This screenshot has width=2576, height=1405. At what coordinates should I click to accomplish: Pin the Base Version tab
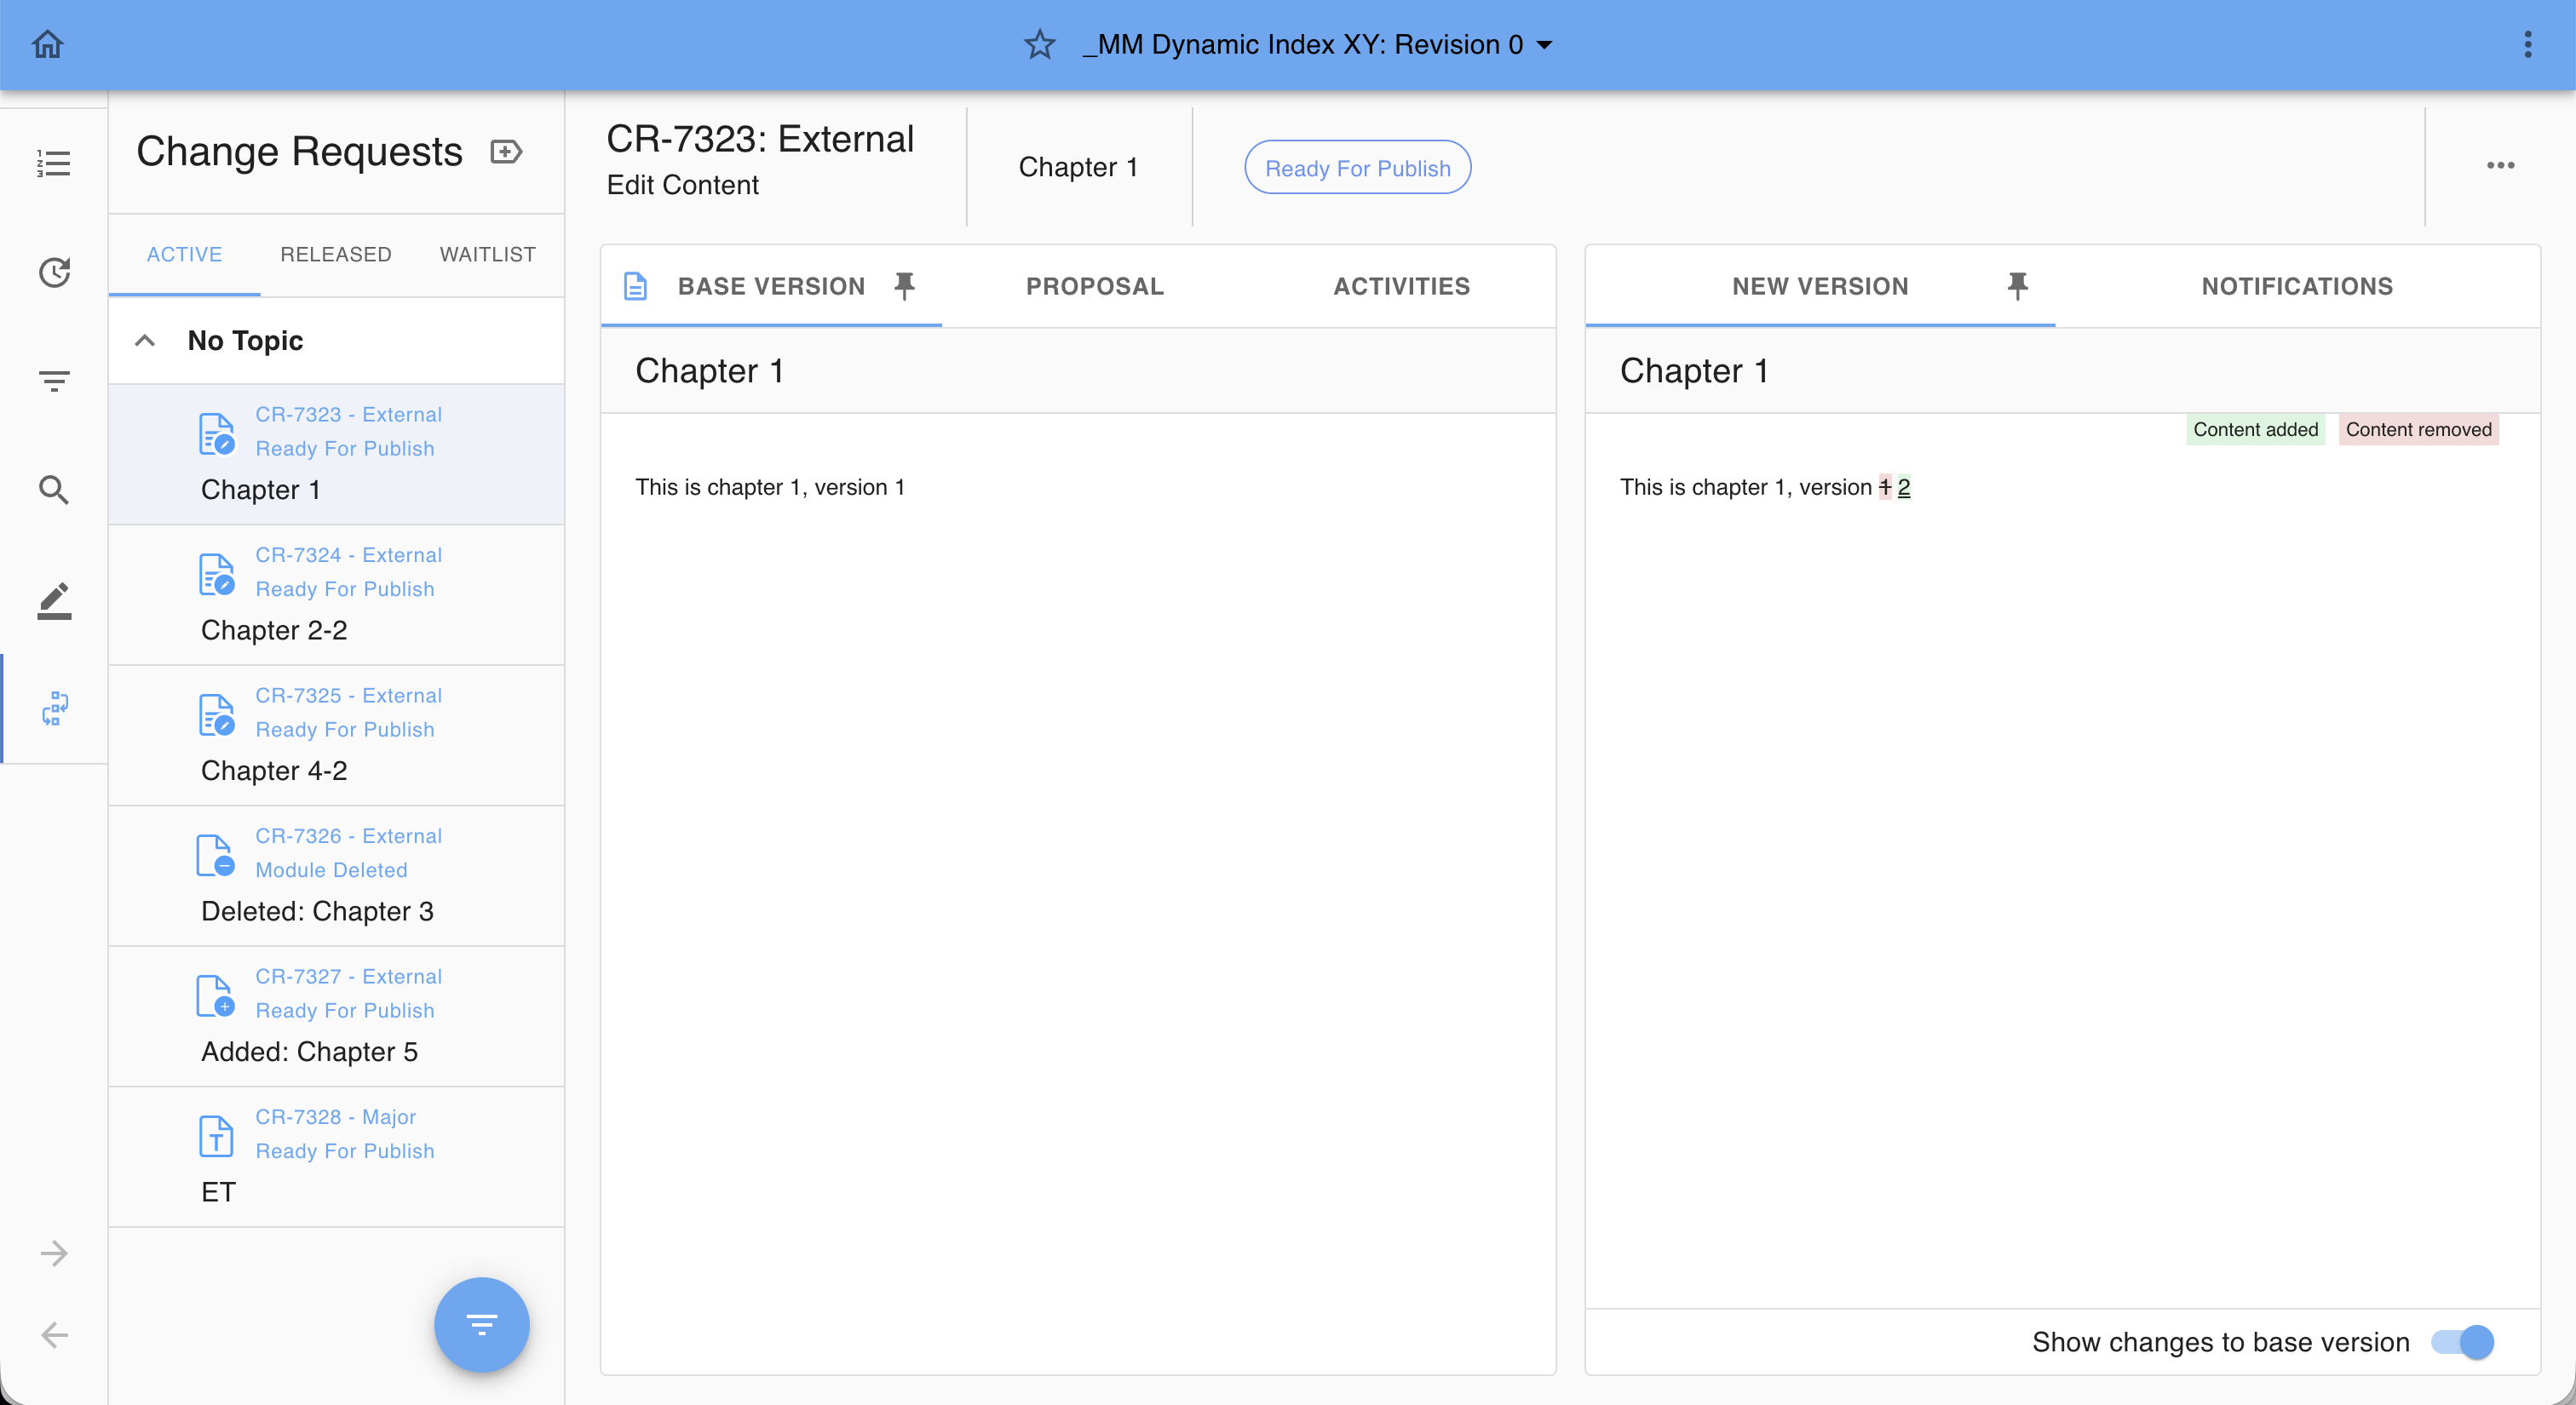tap(904, 286)
